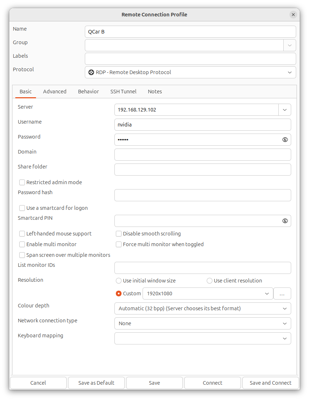This screenshot has height=400, width=309.
Task: Reveal the Password with the eye icon
Action: [285, 140]
